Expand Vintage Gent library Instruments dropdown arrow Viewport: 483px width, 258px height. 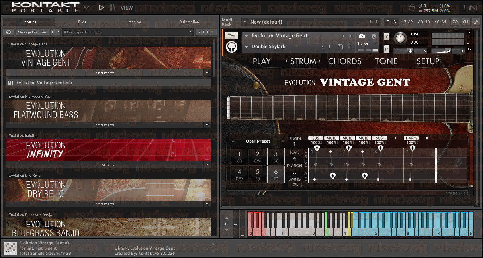pos(207,73)
